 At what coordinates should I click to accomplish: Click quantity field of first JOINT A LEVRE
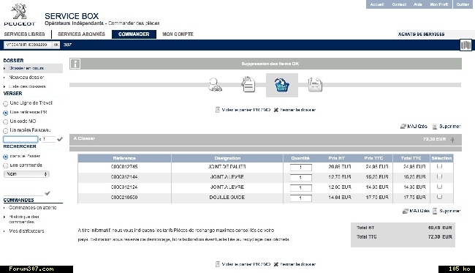300,177
